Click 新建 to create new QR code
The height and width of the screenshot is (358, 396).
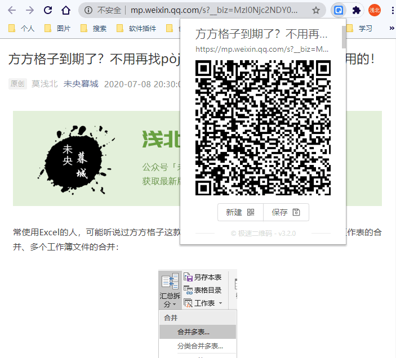pyautogui.click(x=241, y=212)
